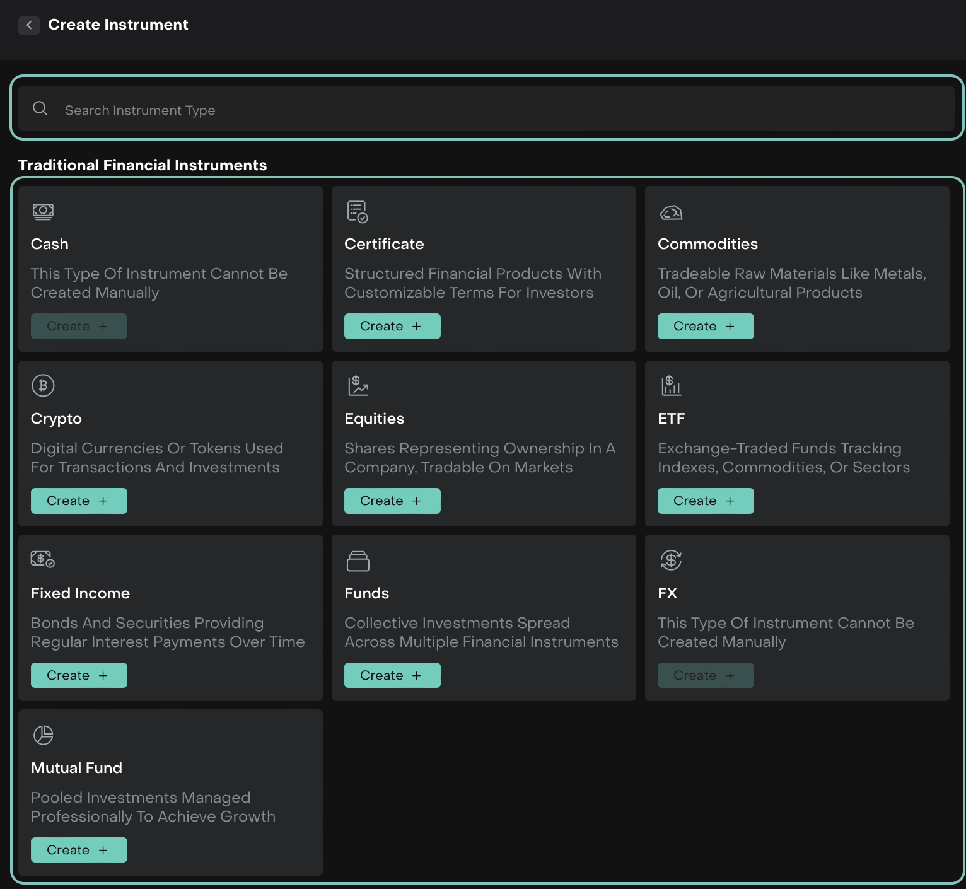The width and height of the screenshot is (966, 889).
Task: Click the Mutual Fund pie chart icon
Action: [43, 735]
